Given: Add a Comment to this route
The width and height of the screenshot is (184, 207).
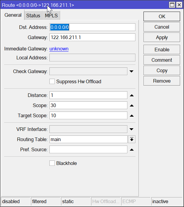Looking at the screenshot, I should 162,60.
